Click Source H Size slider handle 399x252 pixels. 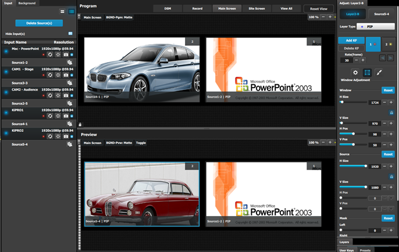point(366,166)
